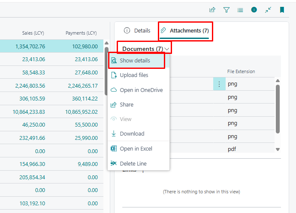Click the Download arrow icon
This screenshot has height=213, width=296.
[114, 133]
